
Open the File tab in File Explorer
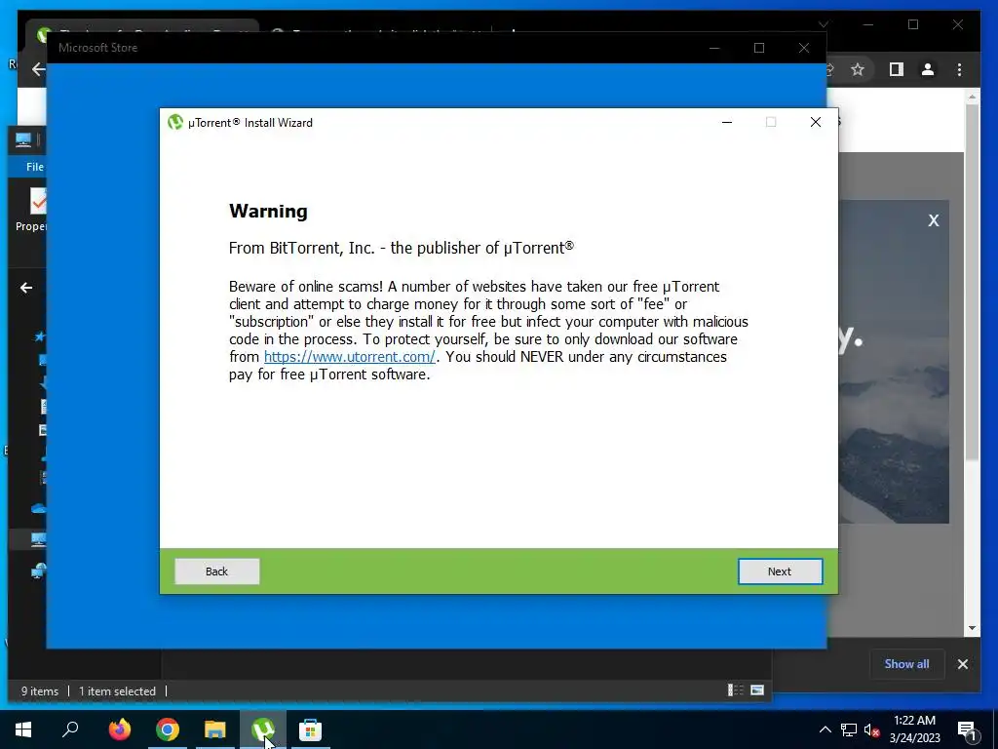pos(35,167)
